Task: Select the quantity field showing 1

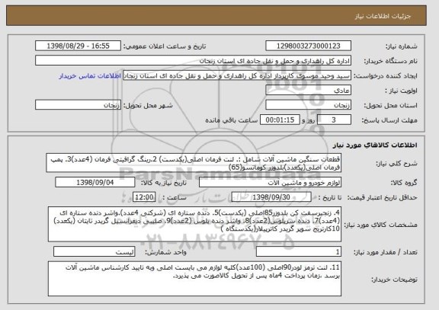Action: click(x=299, y=252)
